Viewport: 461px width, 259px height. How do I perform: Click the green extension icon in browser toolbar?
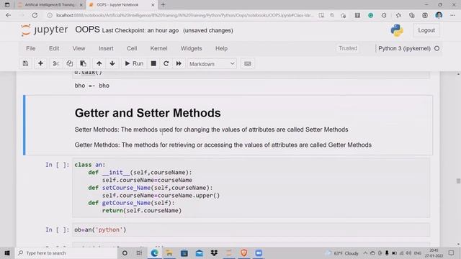371,15
